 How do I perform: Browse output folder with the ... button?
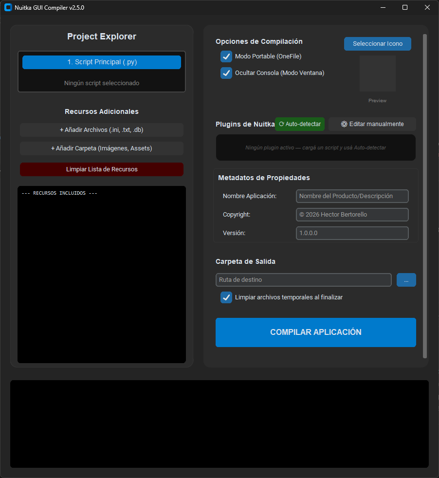406,280
